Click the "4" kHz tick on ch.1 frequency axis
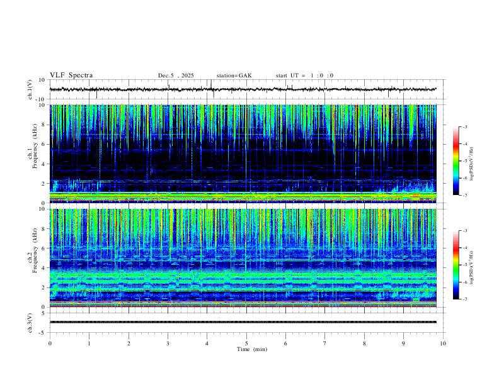 tap(43, 164)
